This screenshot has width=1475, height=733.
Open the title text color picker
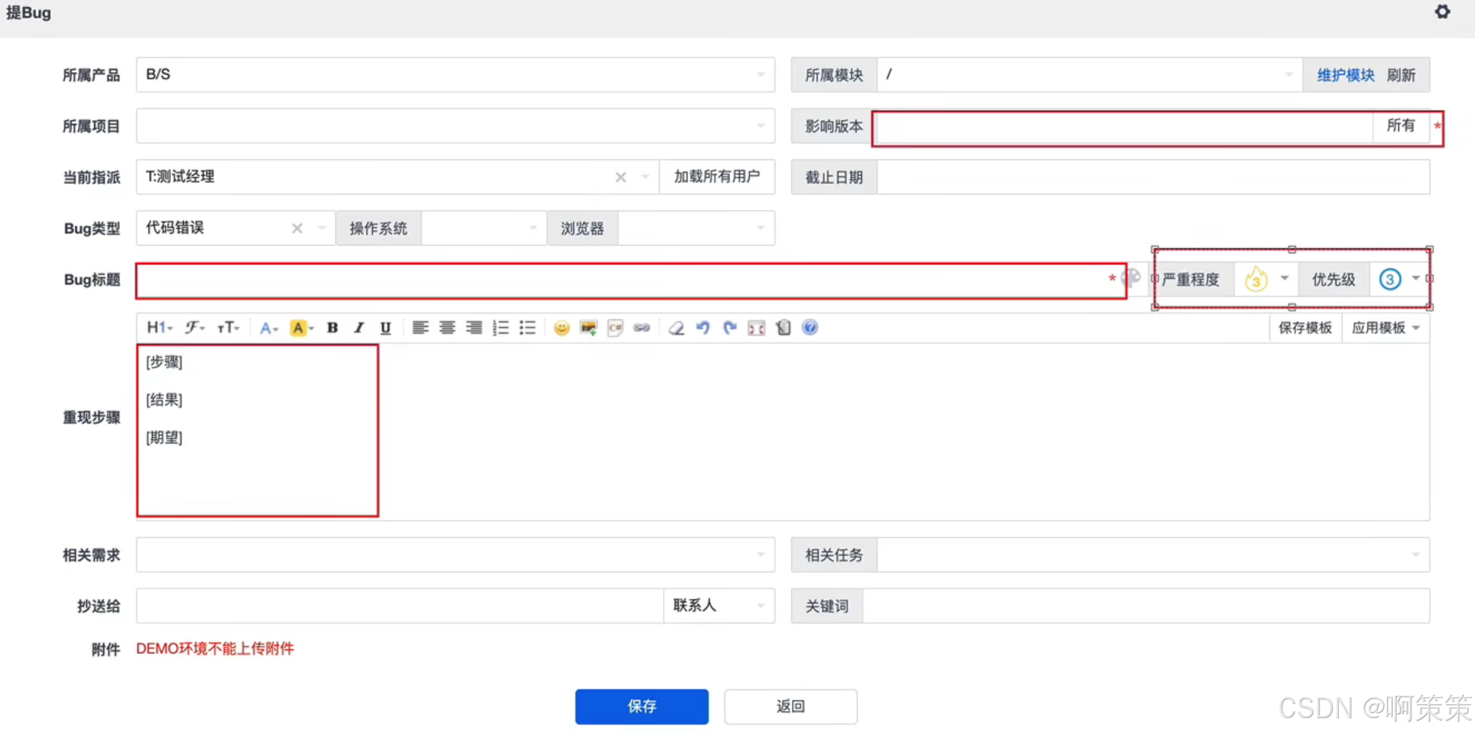coord(1131,278)
